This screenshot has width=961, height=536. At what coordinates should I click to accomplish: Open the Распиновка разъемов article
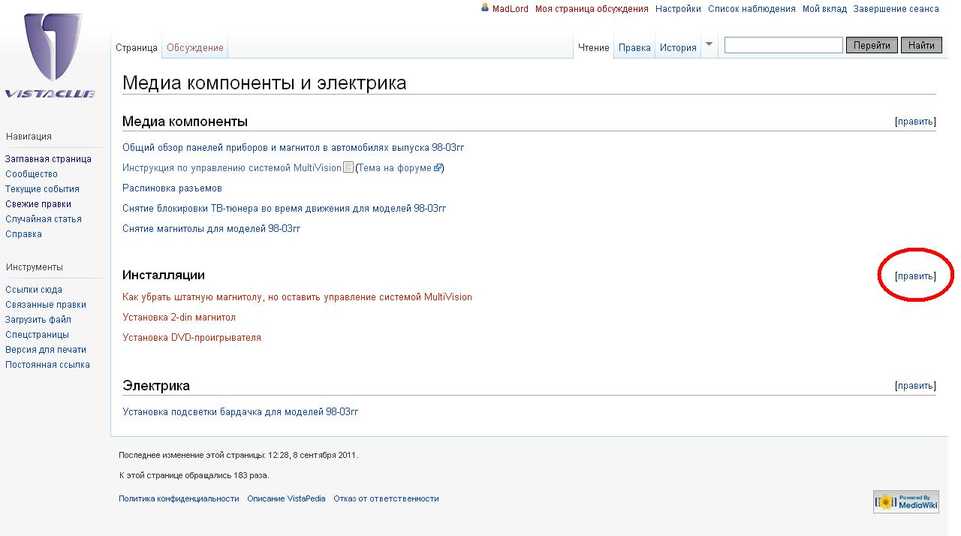pyautogui.click(x=172, y=188)
